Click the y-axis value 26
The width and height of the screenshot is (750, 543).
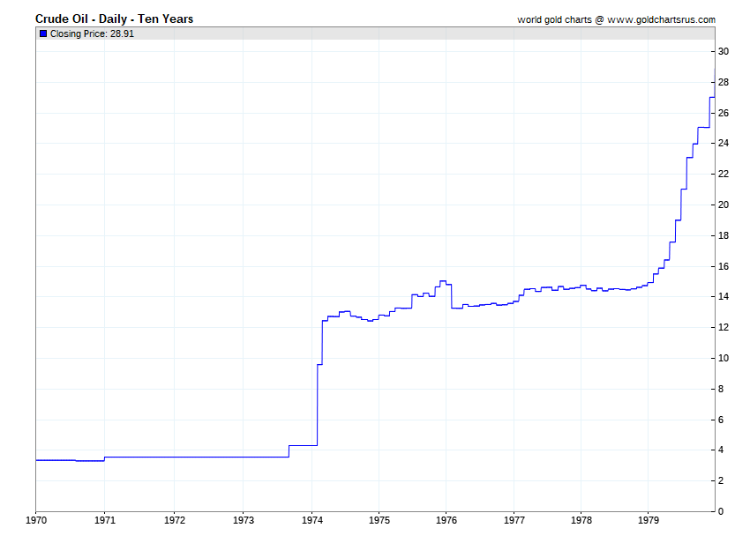[x=724, y=114]
